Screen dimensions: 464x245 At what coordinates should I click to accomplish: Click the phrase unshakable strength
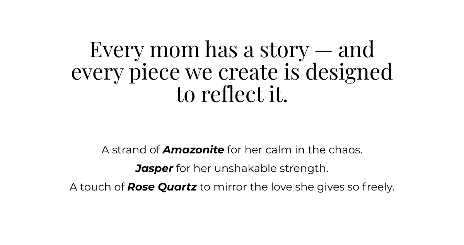271,169
